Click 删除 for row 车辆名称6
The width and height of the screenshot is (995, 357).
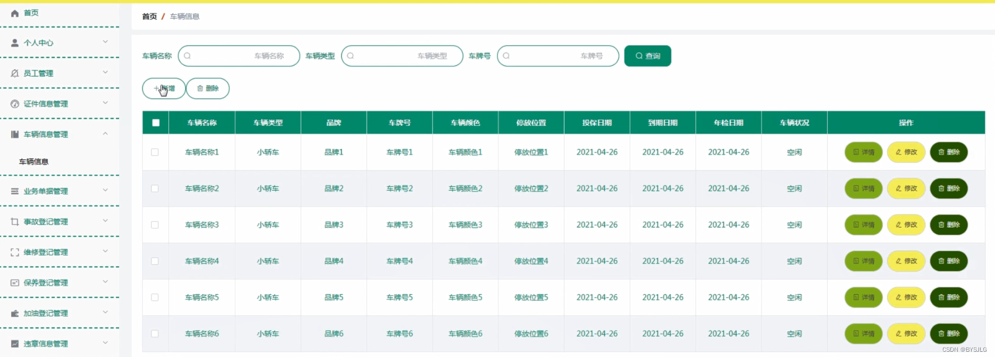click(x=949, y=334)
